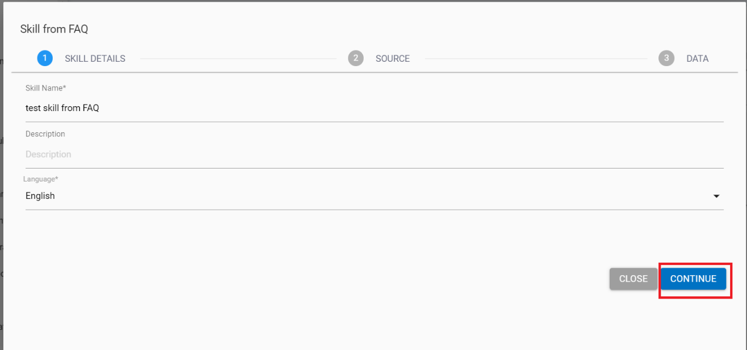Open the Language dropdown arrow
Image resolution: width=747 pixels, height=350 pixels.
716,196
